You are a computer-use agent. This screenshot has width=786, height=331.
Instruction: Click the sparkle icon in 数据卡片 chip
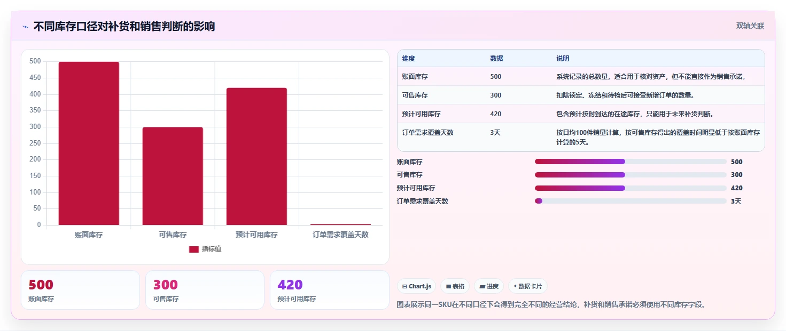(x=515, y=286)
